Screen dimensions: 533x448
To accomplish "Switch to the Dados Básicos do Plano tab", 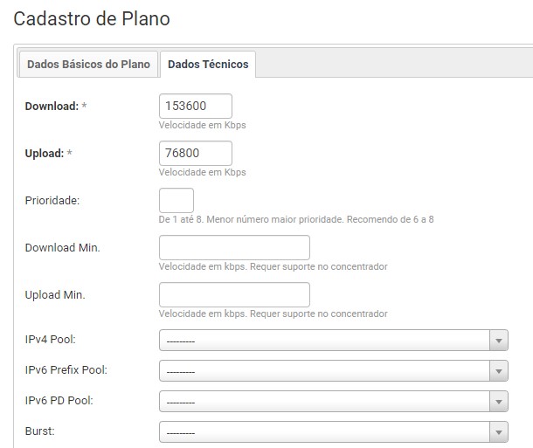I will click(x=88, y=65).
